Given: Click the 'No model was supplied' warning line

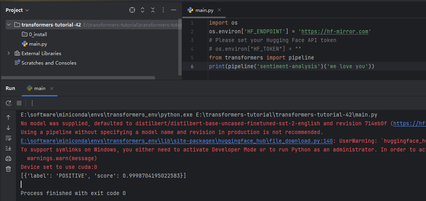Looking at the screenshot, I should pyautogui.click(x=223, y=124).
